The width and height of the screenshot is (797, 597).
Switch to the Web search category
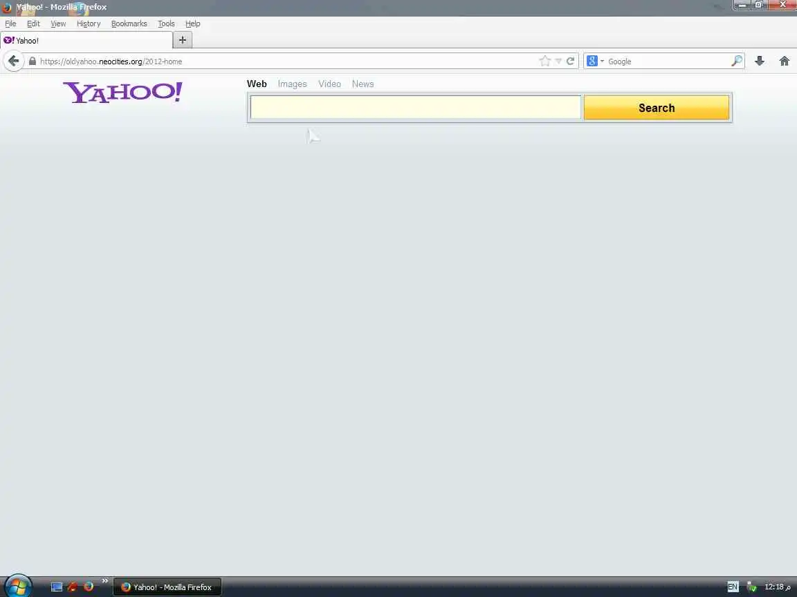(x=257, y=84)
